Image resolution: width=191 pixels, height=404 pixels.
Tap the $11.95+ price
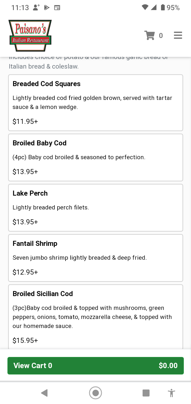[x=25, y=121]
